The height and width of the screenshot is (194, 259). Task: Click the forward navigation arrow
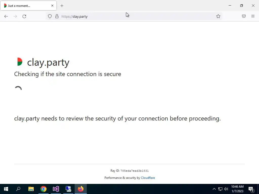pyautogui.click(x=15, y=16)
